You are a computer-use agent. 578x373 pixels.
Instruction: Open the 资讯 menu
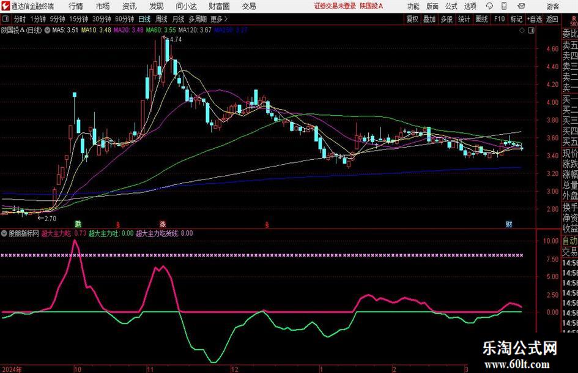click(x=130, y=6)
